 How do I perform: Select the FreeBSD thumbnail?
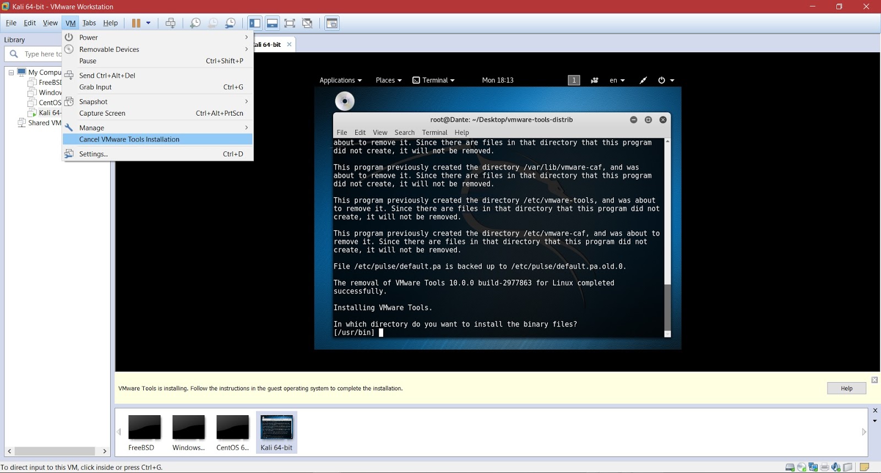click(x=144, y=433)
